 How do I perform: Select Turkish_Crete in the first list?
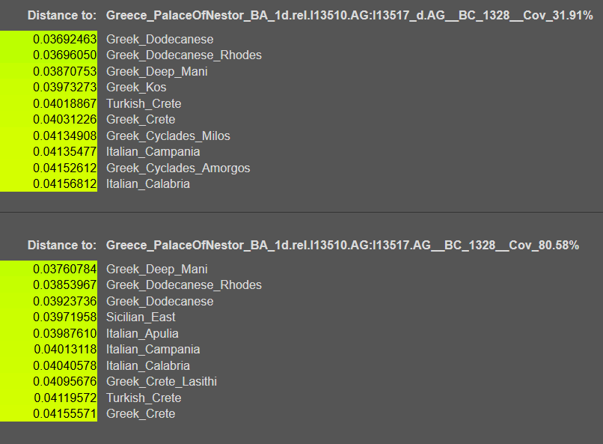(144, 104)
